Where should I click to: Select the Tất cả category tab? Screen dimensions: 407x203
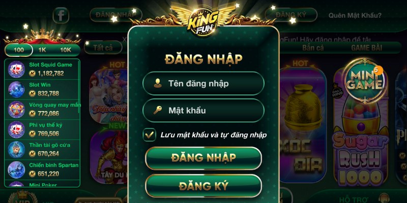tap(103, 48)
